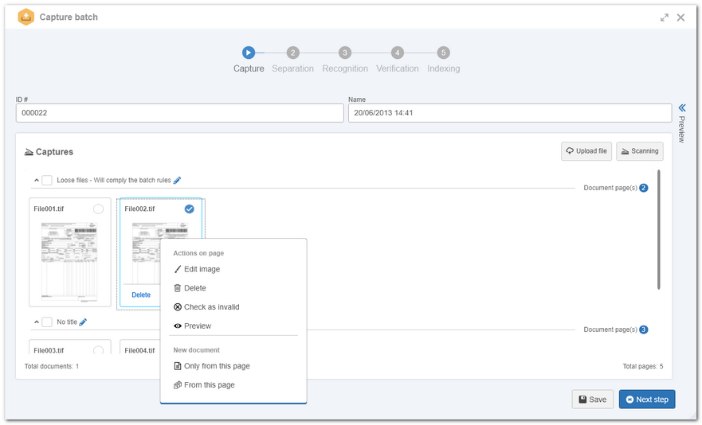
Task: Click the Delete link under File002.tif
Action: pyautogui.click(x=141, y=295)
